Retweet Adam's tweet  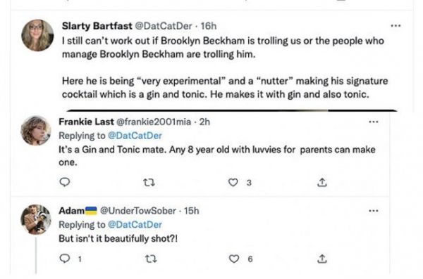pos(151,259)
